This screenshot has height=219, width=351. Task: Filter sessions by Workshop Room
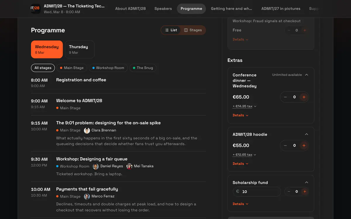click(108, 68)
